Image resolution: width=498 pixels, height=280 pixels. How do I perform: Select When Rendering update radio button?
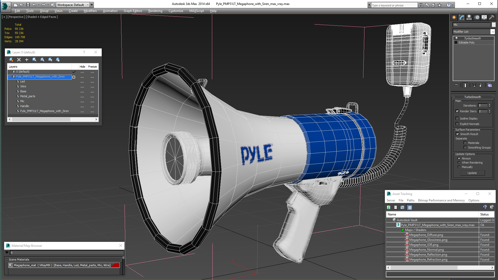click(459, 163)
